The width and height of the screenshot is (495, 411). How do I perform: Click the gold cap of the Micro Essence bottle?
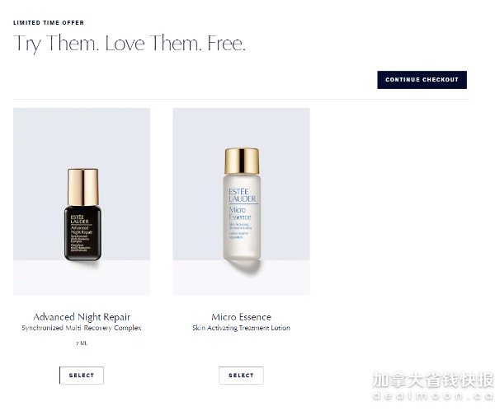click(x=242, y=161)
